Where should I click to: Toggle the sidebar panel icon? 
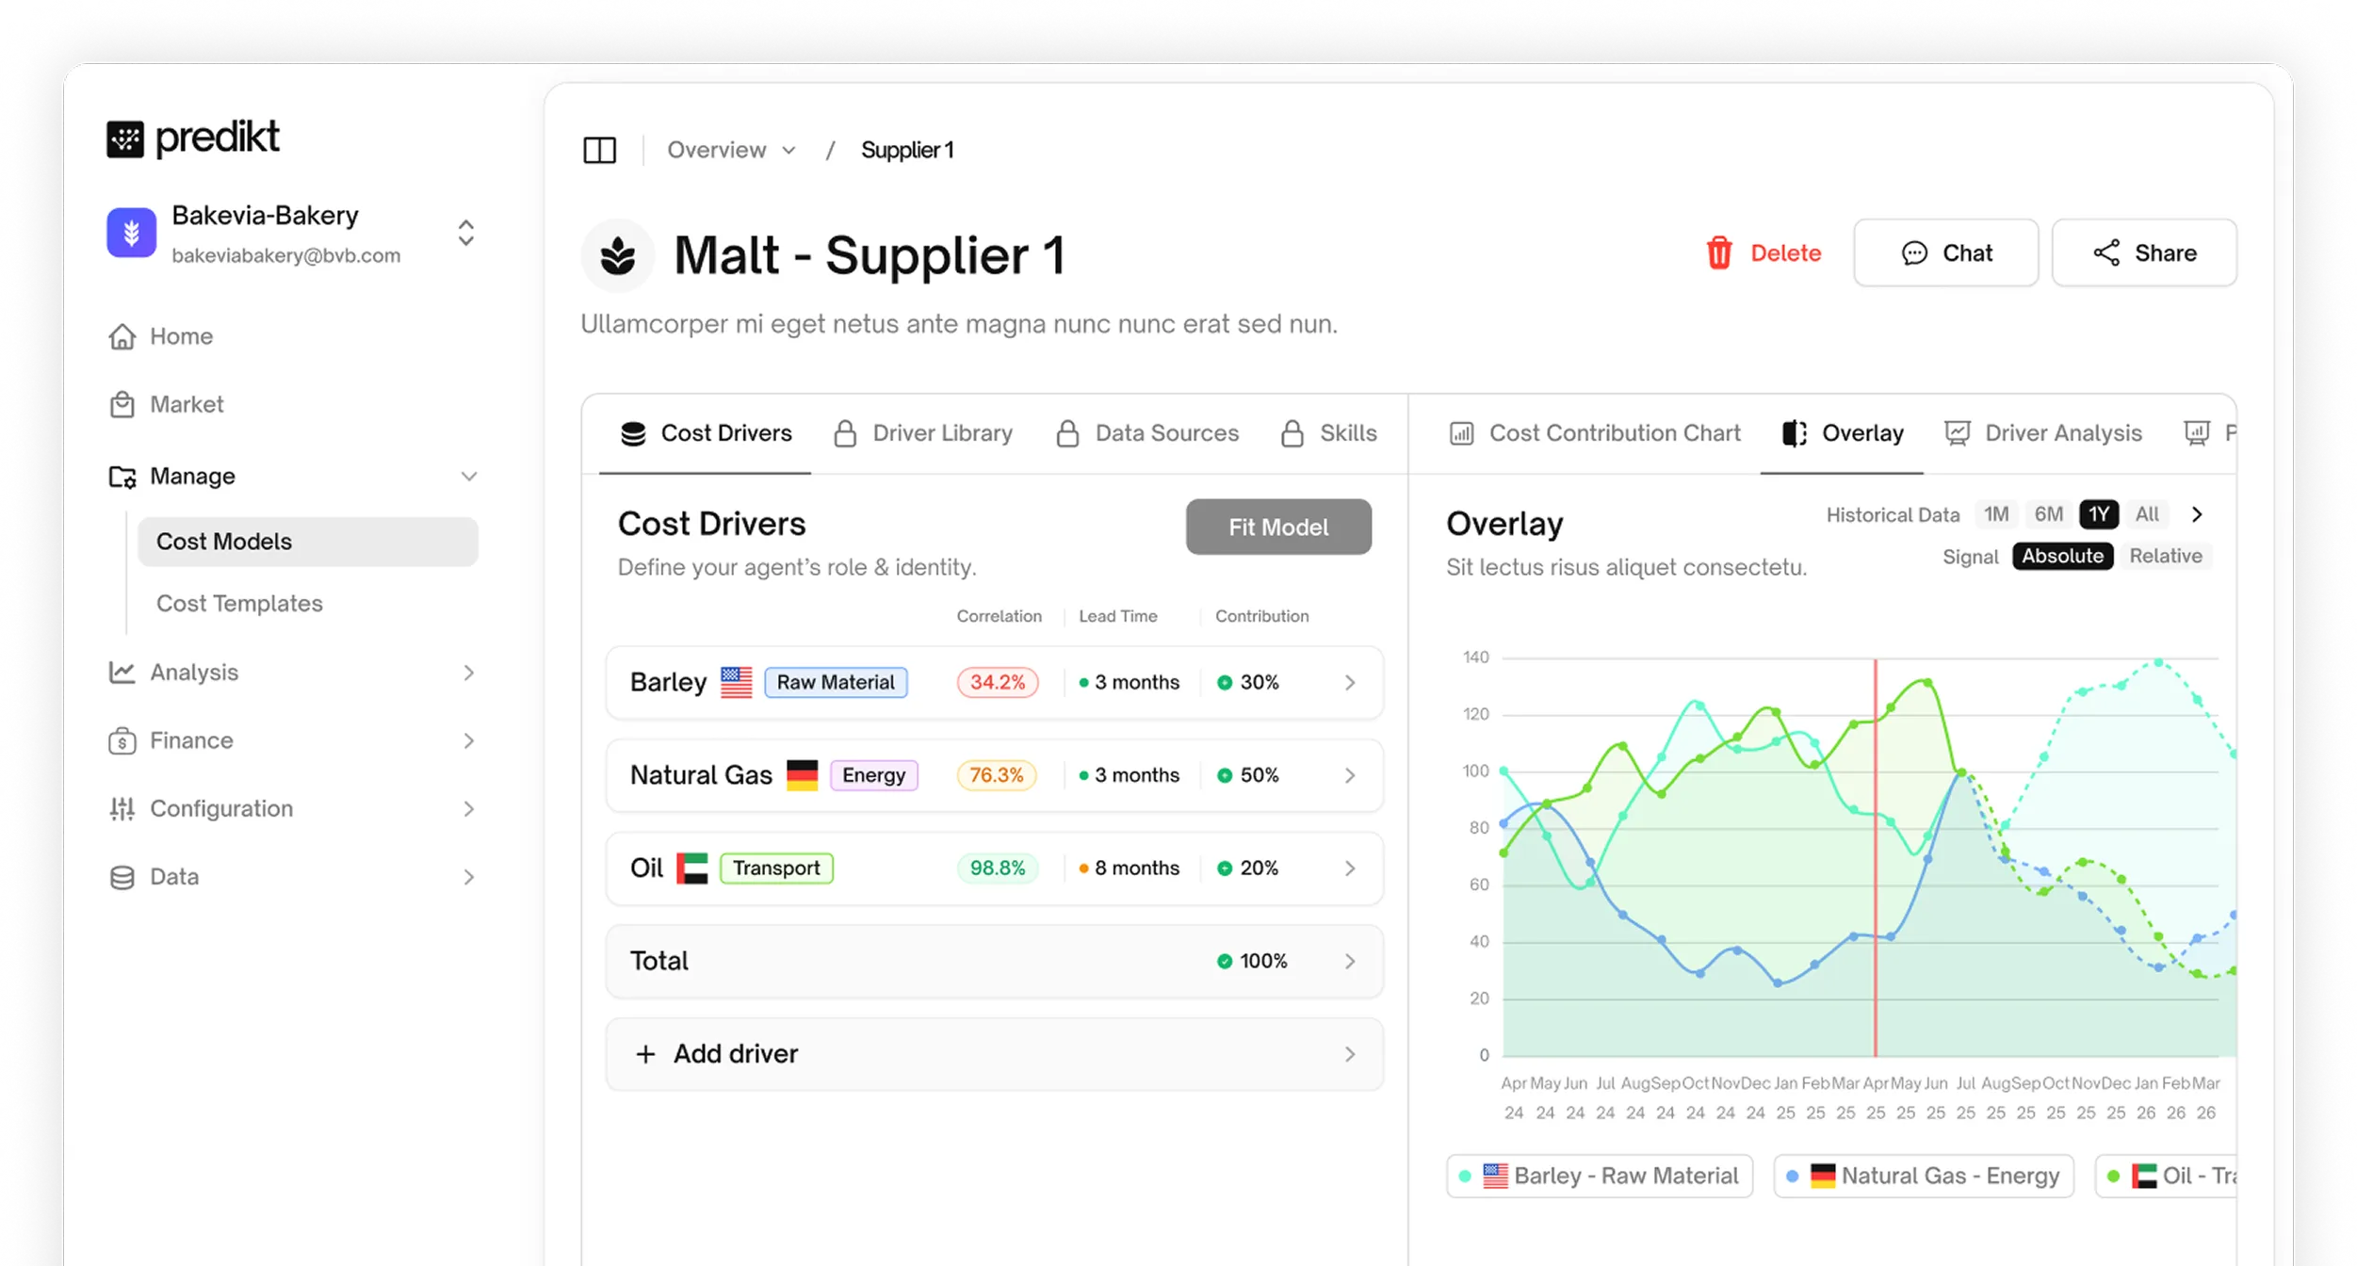[599, 150]
